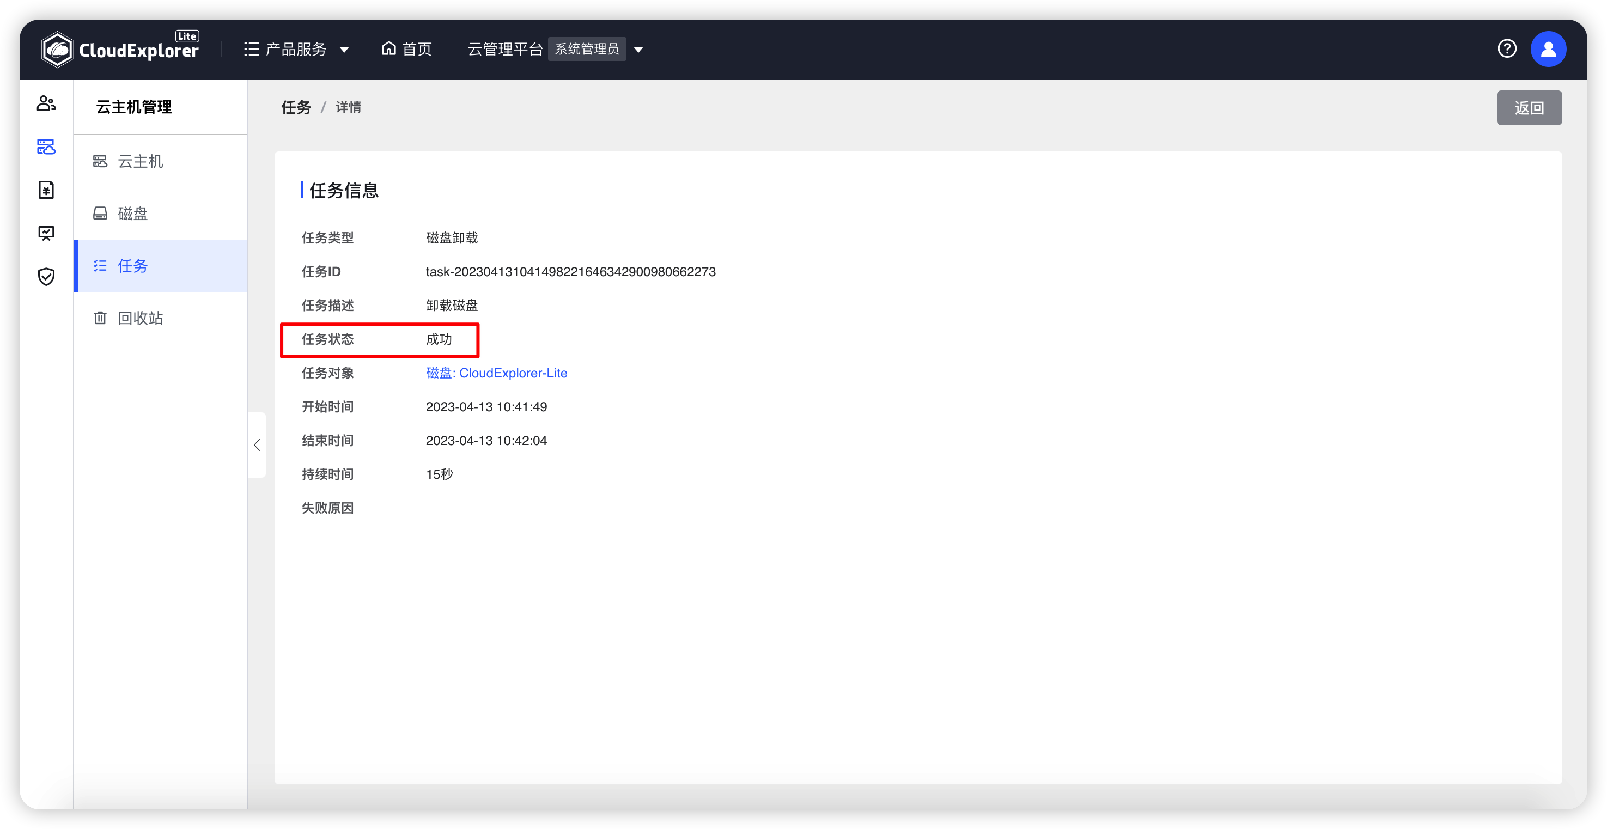Open the security compliance shield icon
This screenshot has width=1607, height=829.
pos(46,276)
